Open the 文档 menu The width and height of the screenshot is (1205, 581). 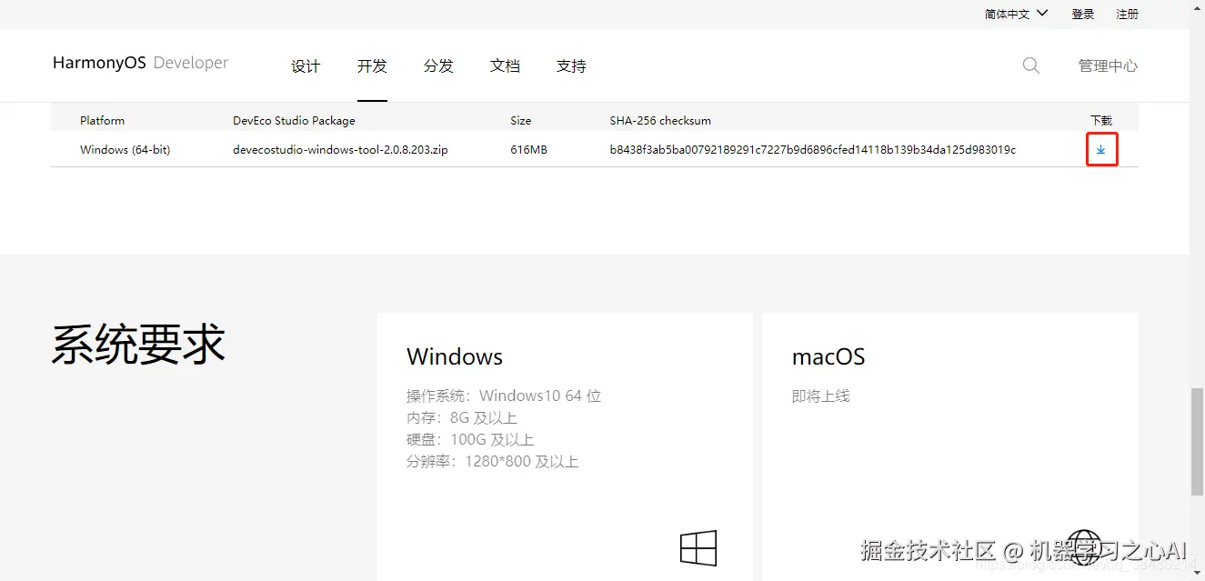tap(505, 66)
